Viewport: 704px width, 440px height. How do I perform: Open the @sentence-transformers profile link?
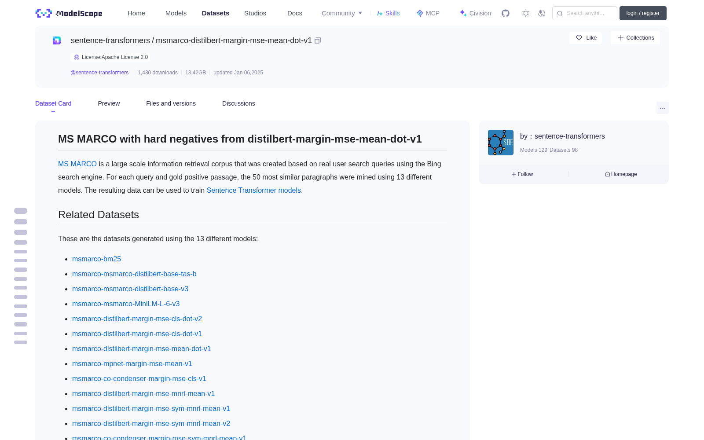(x=99, y=73)
